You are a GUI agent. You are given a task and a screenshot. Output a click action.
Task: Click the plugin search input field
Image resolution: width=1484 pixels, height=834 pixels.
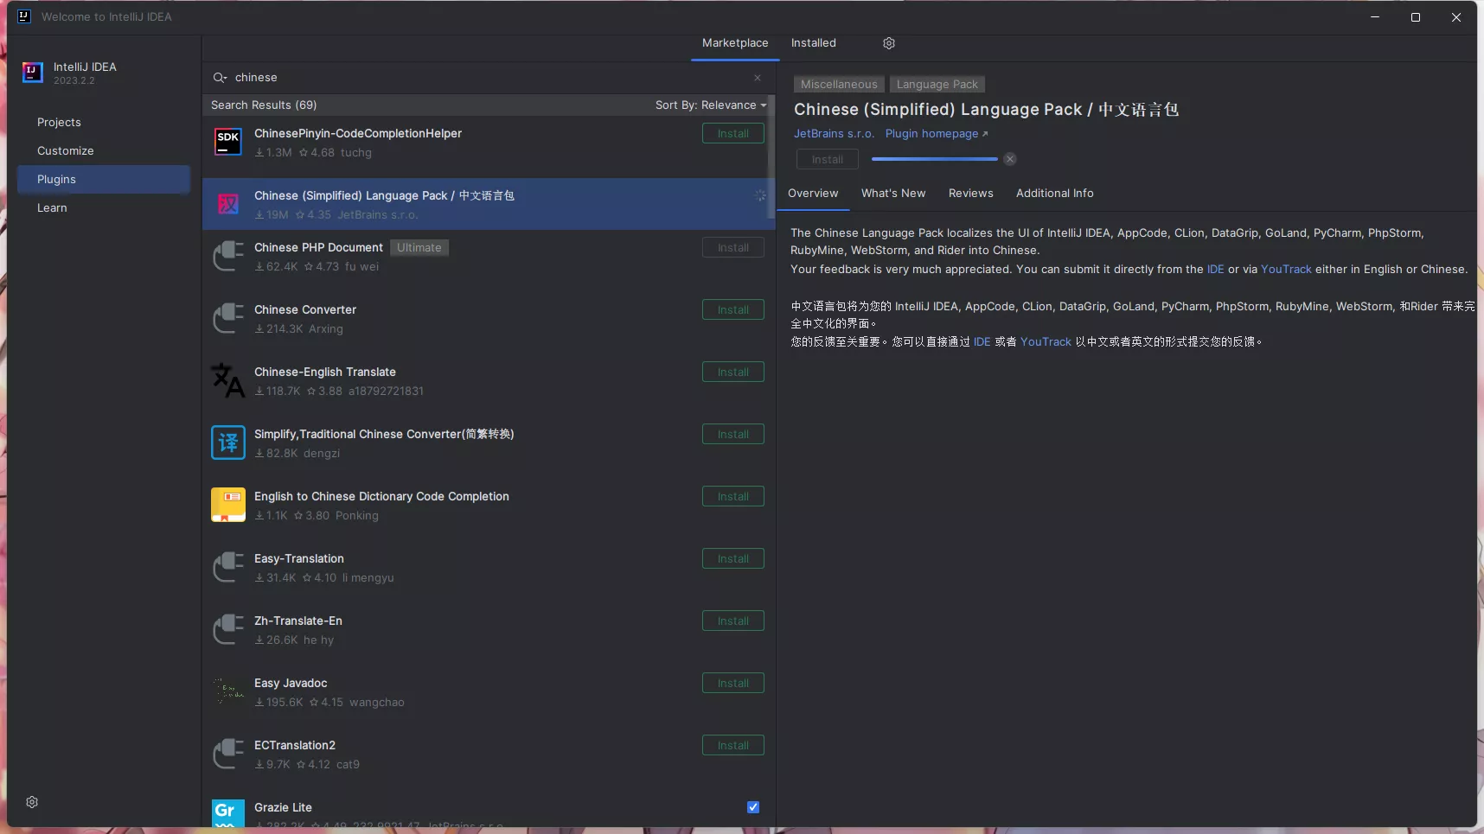484,78
